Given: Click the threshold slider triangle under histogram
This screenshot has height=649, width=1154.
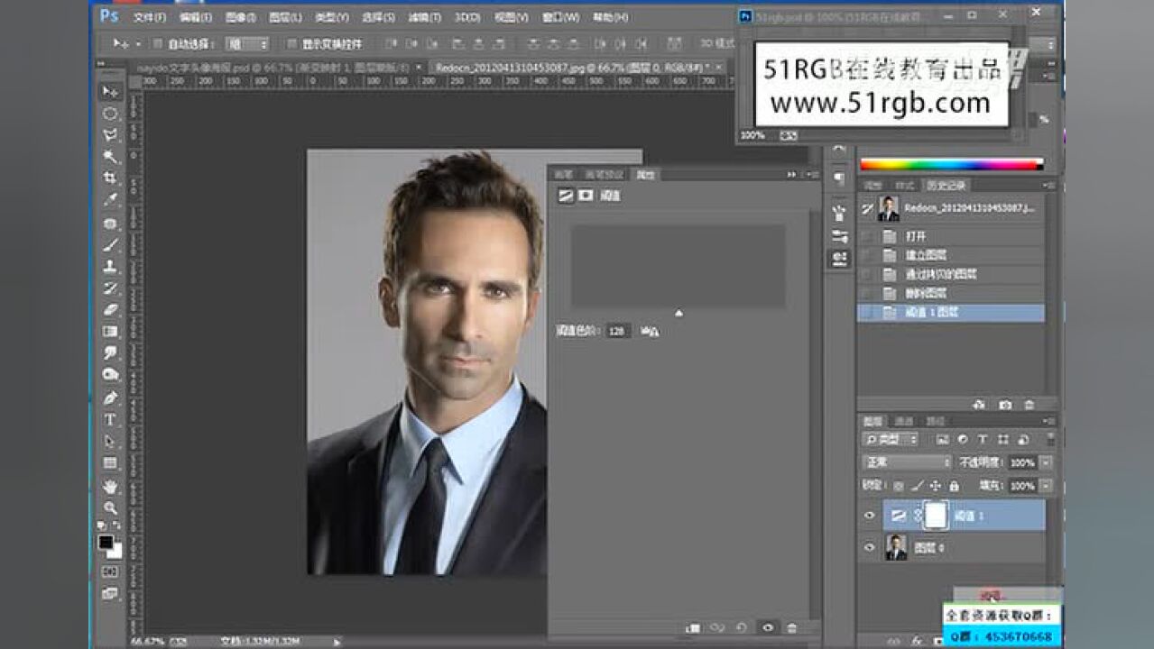Looking at the screenshot, I should coord(679,314).
